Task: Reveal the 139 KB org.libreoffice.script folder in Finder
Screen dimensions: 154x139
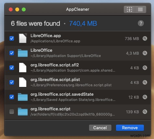Action: 145,112
